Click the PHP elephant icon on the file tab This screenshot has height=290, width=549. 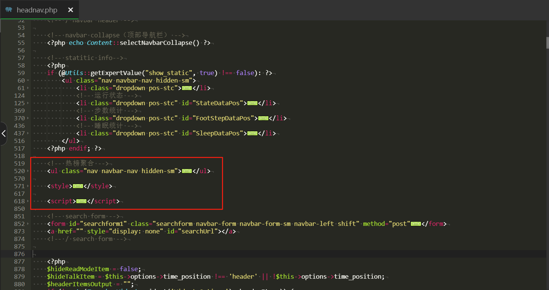coord(9,10)
